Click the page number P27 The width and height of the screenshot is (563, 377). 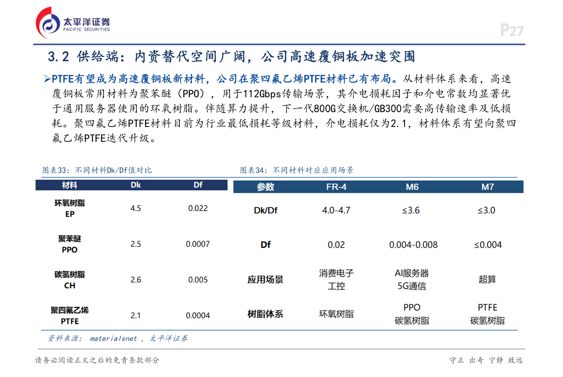(512, 30)
